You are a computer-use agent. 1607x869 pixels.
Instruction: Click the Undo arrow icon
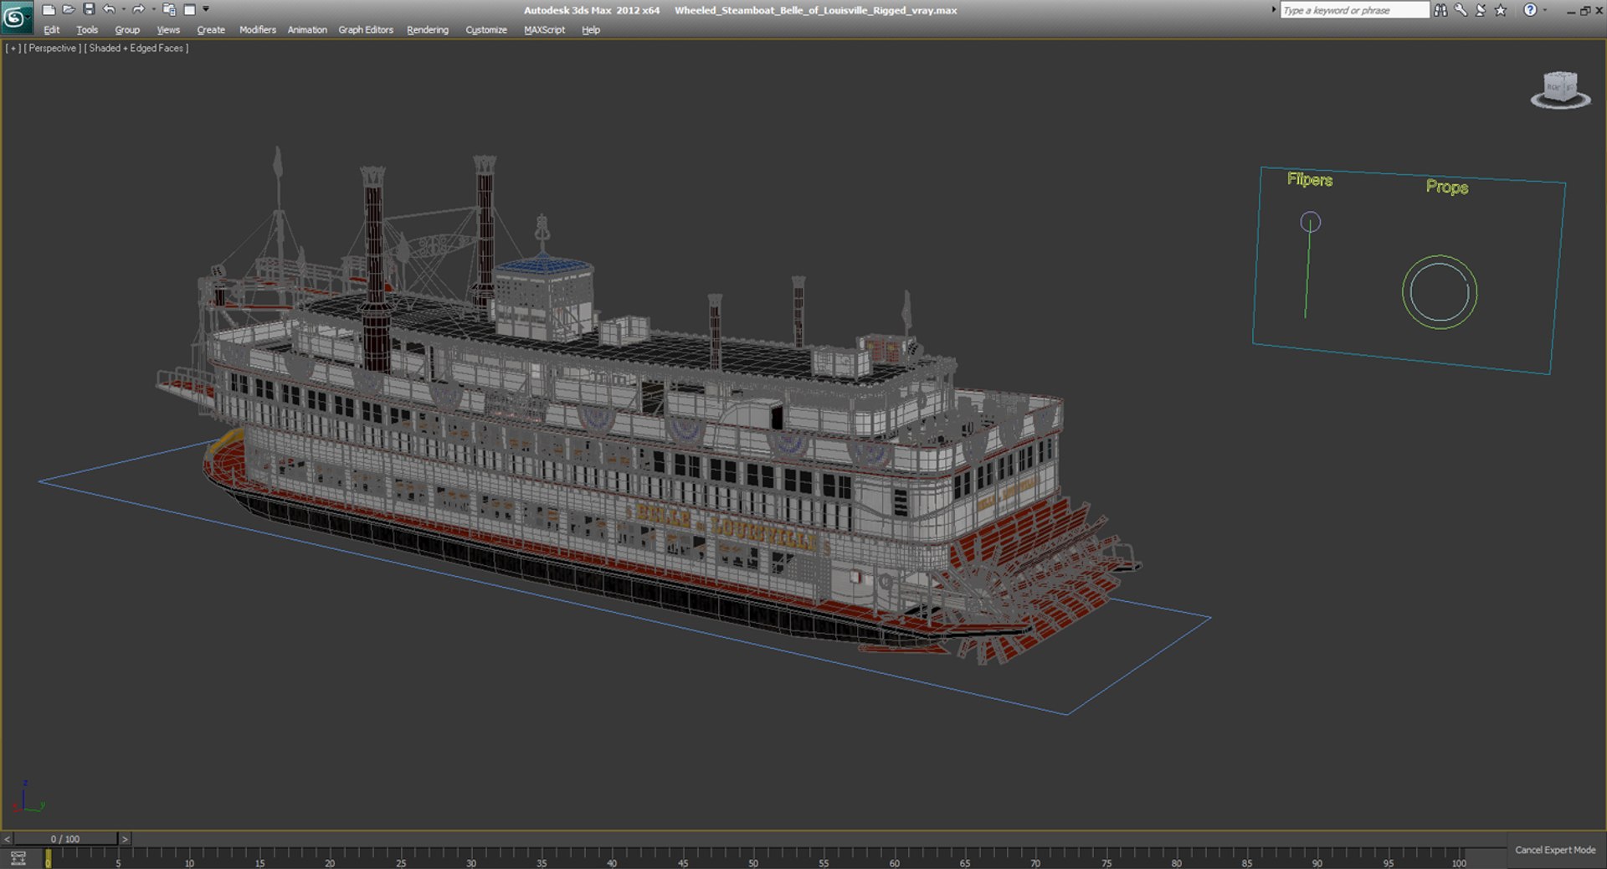(x=109, y=10)
